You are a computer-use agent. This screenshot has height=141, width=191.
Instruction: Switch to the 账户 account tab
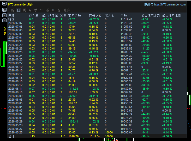tap(67, 10)
